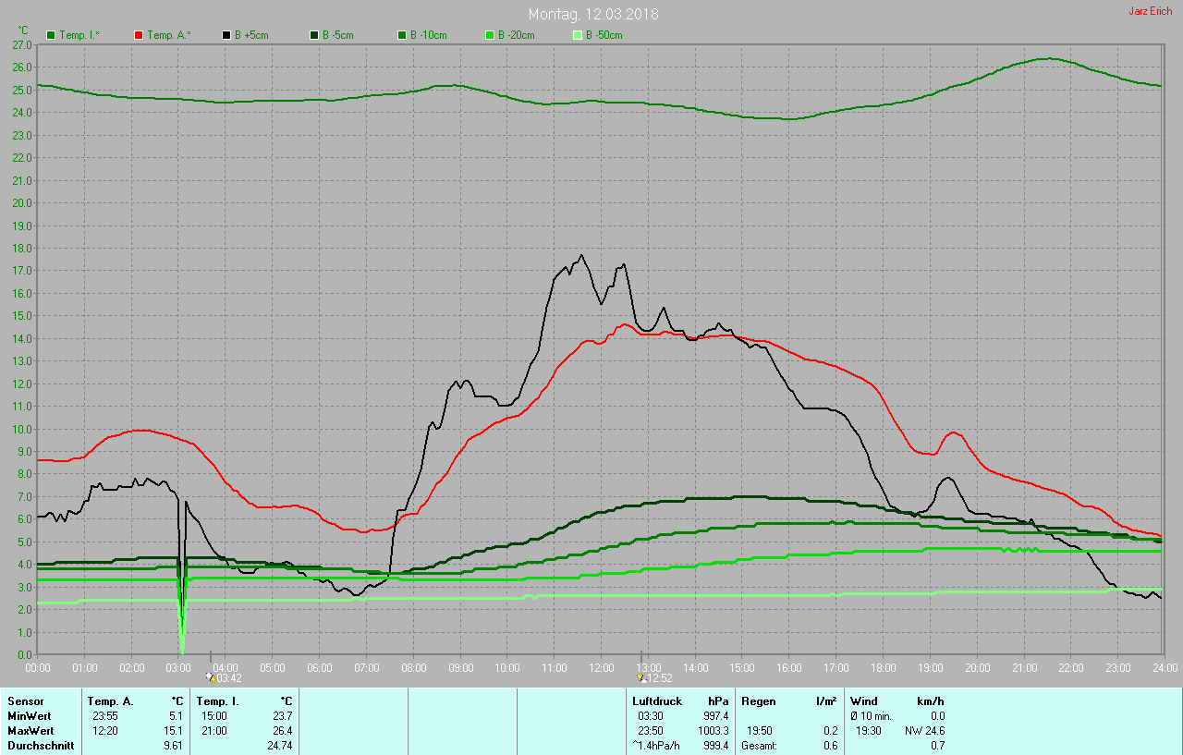This screenshot has width=1183, height=755.
Task: Click the rain time '19:50'
Action: coord(760,731)
